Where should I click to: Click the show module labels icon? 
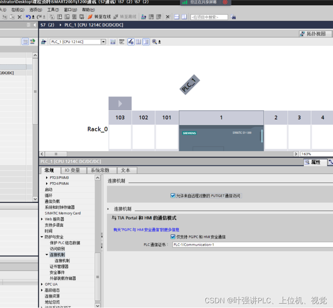(x=122, y=42)
